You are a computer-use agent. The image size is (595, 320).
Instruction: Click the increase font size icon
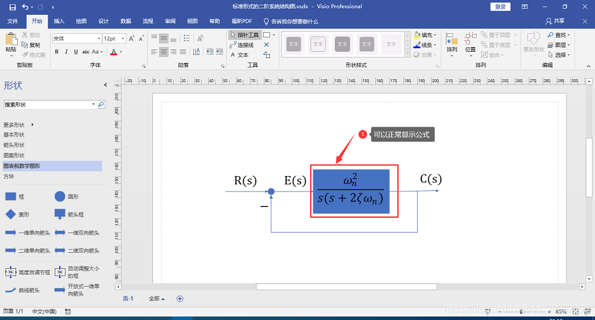click(131, 38)
